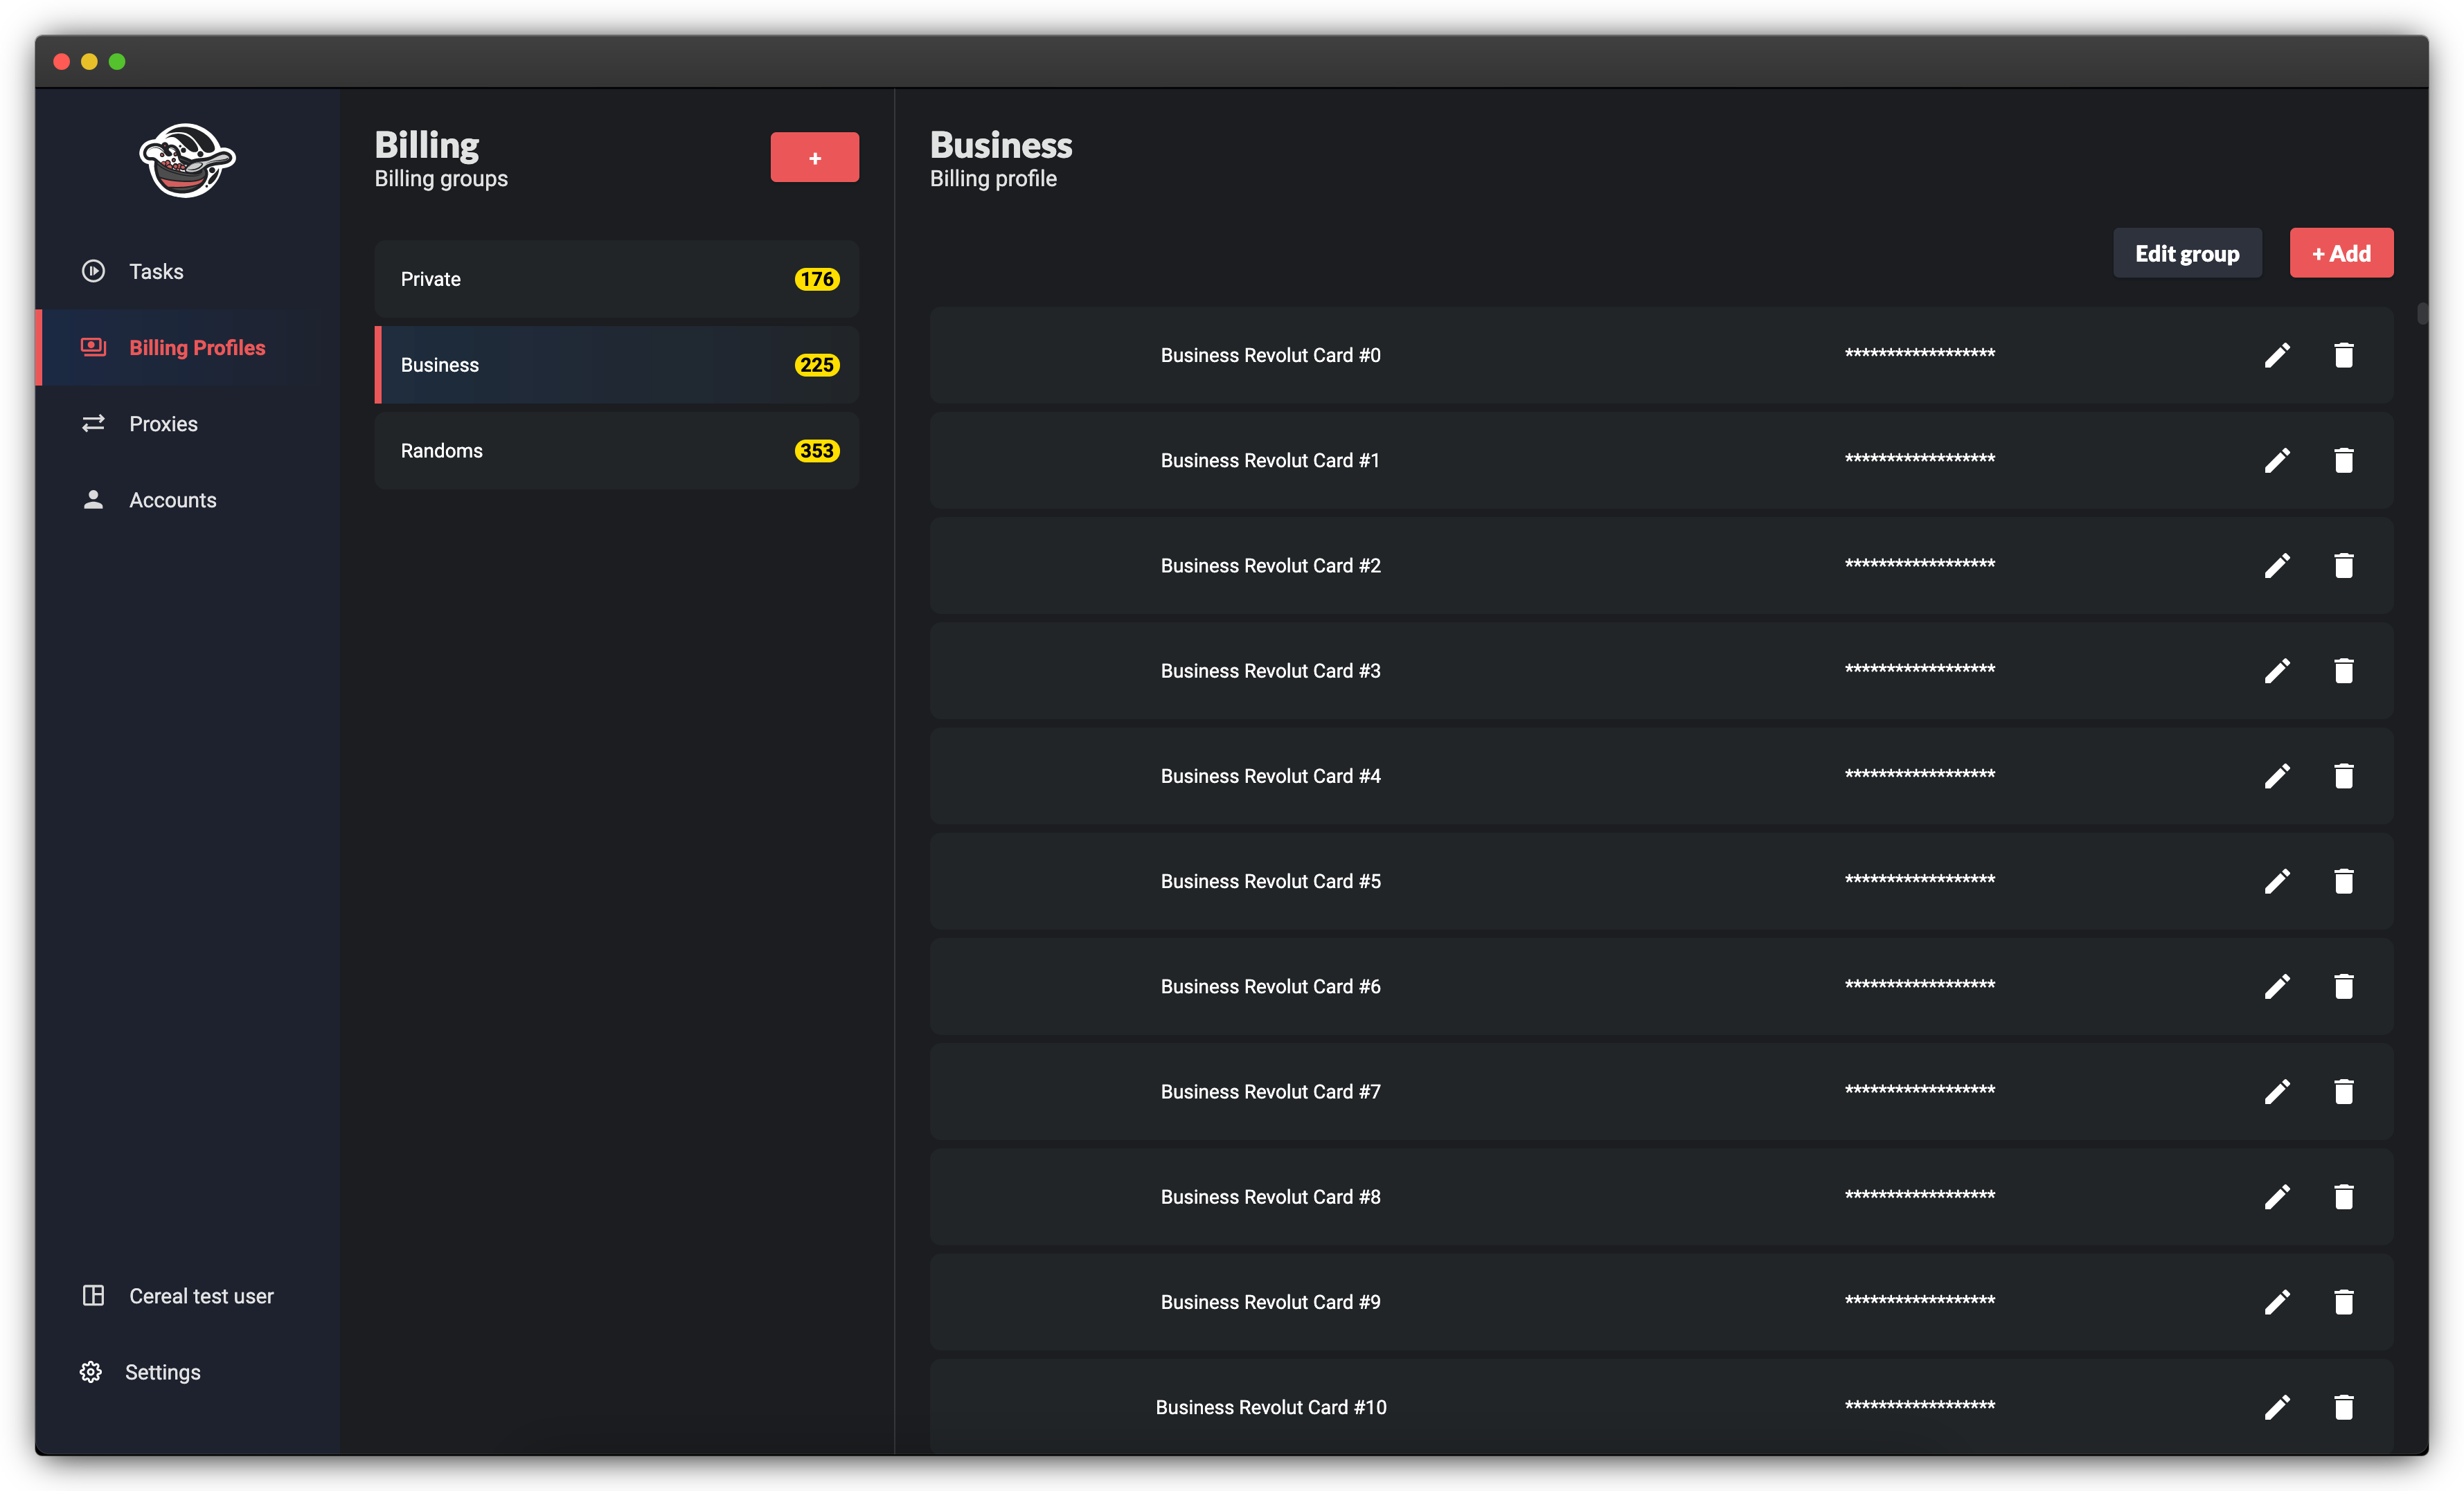Delete Business Revolut Card #2
The image size is (2464, 1491).
[2343, 566]
